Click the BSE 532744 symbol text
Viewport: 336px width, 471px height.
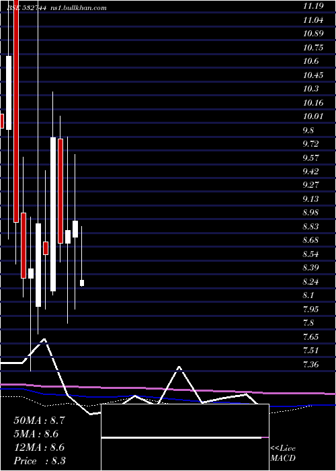click(27, 8)
